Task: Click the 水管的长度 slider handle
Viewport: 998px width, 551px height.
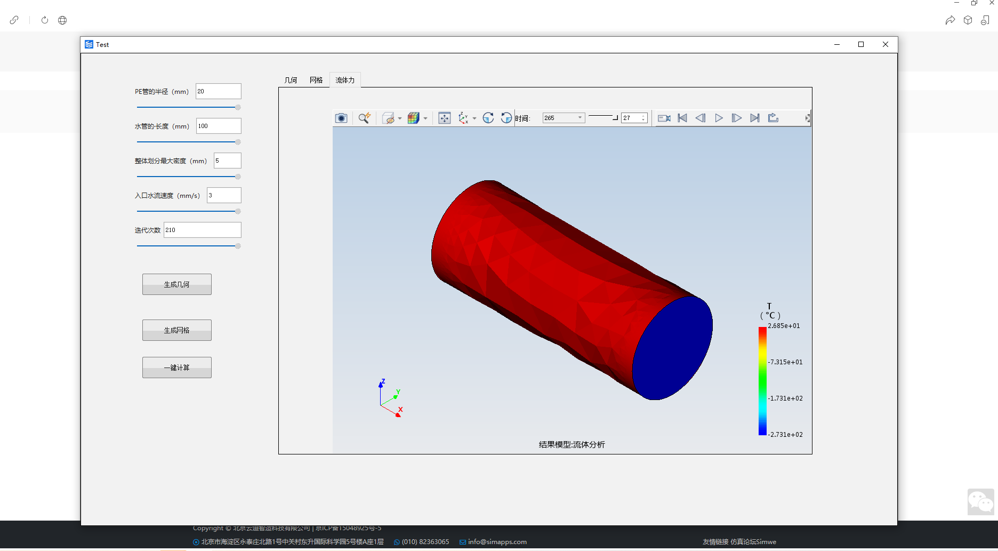Action: tap(238, 142)
